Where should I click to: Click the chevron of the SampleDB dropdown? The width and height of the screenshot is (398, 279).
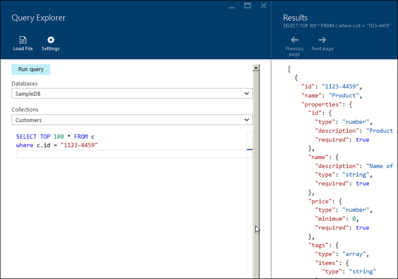coord(247,94)
